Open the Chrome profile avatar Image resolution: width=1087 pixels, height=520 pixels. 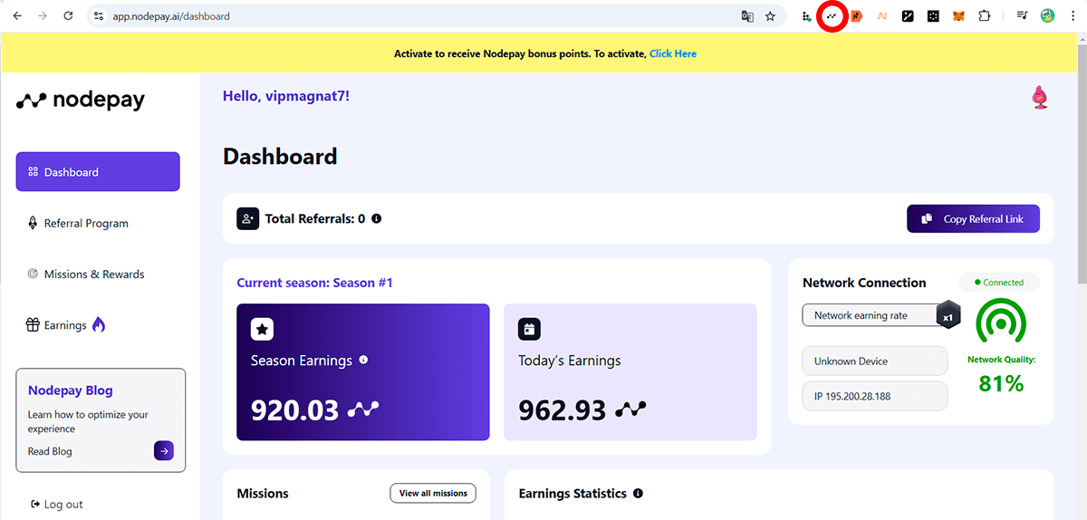(1047, 16)
